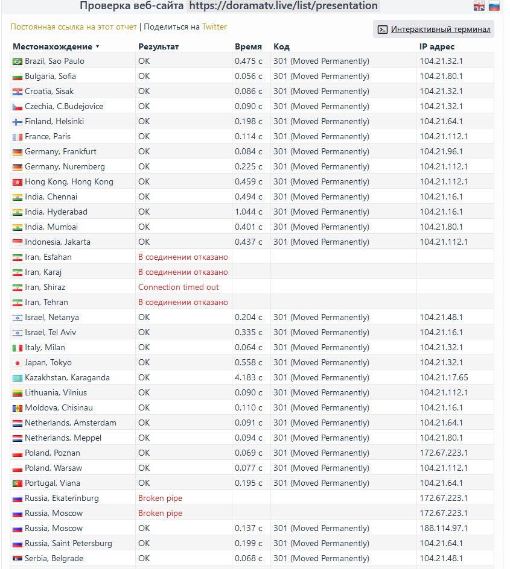
Task: Click the Kazakhstan flag in Karaganda row
Action: click(x=18, y=378)
